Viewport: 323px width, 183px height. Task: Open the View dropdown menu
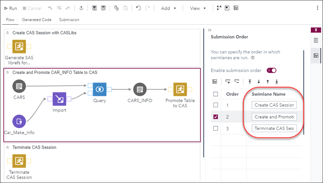click(198, 8)
